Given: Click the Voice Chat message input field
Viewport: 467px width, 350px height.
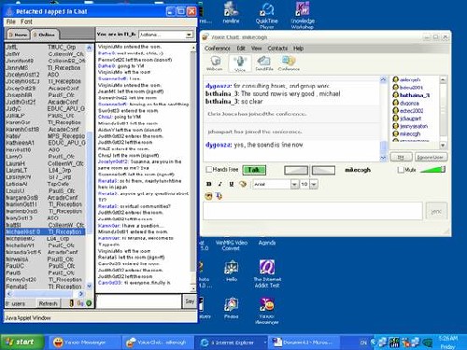Looking at the screenshot, I should (313, 211).
